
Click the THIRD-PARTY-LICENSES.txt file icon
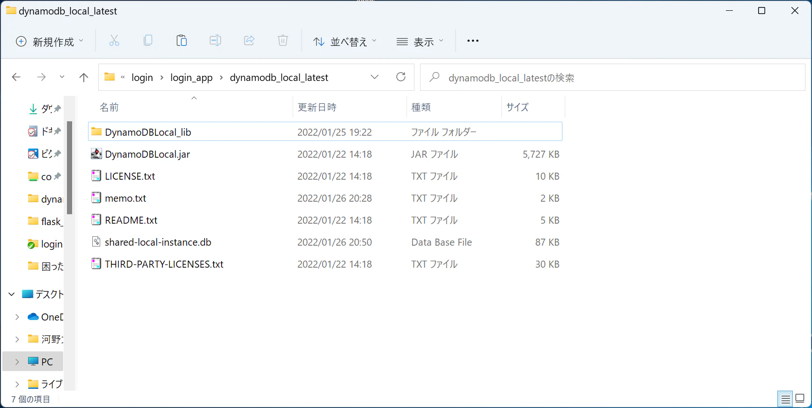click(x=96, y=263)
